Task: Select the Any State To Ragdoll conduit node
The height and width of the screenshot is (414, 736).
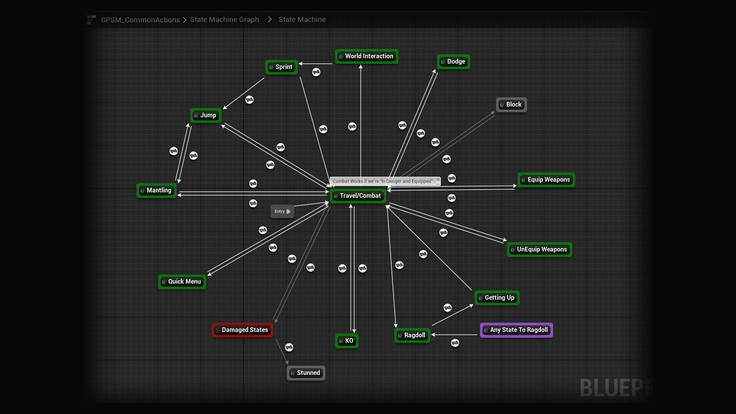Action: click(516, 330)
